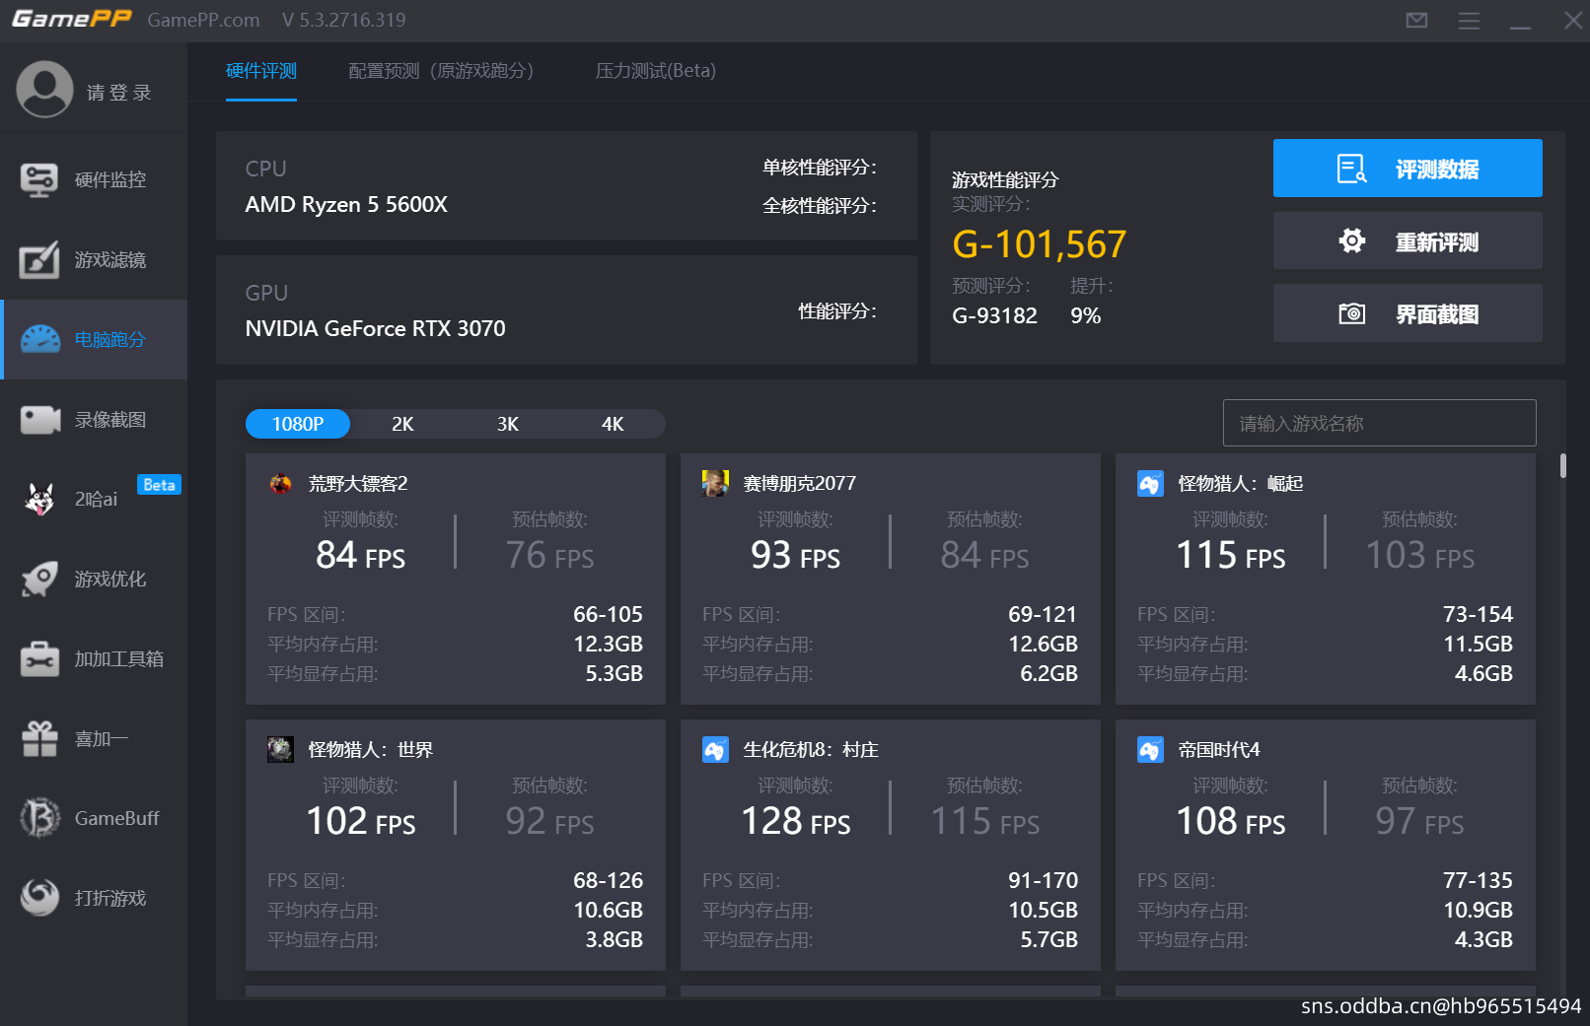1590x1026 pixels.
Task: Open the 硬件监控 hardware monitor icon
Action: click(39, 180)
